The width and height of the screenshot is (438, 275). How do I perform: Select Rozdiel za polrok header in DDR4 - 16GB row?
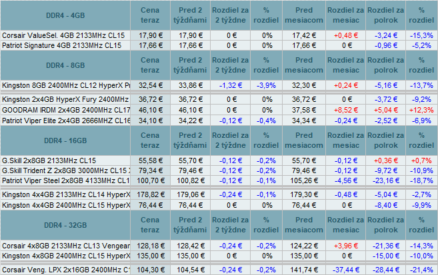386,140
